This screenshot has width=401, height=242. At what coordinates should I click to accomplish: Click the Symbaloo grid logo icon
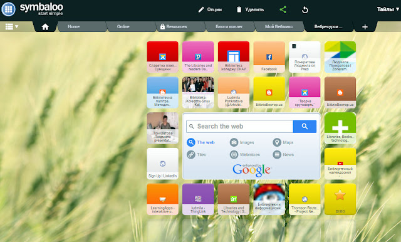coord(8,9)
